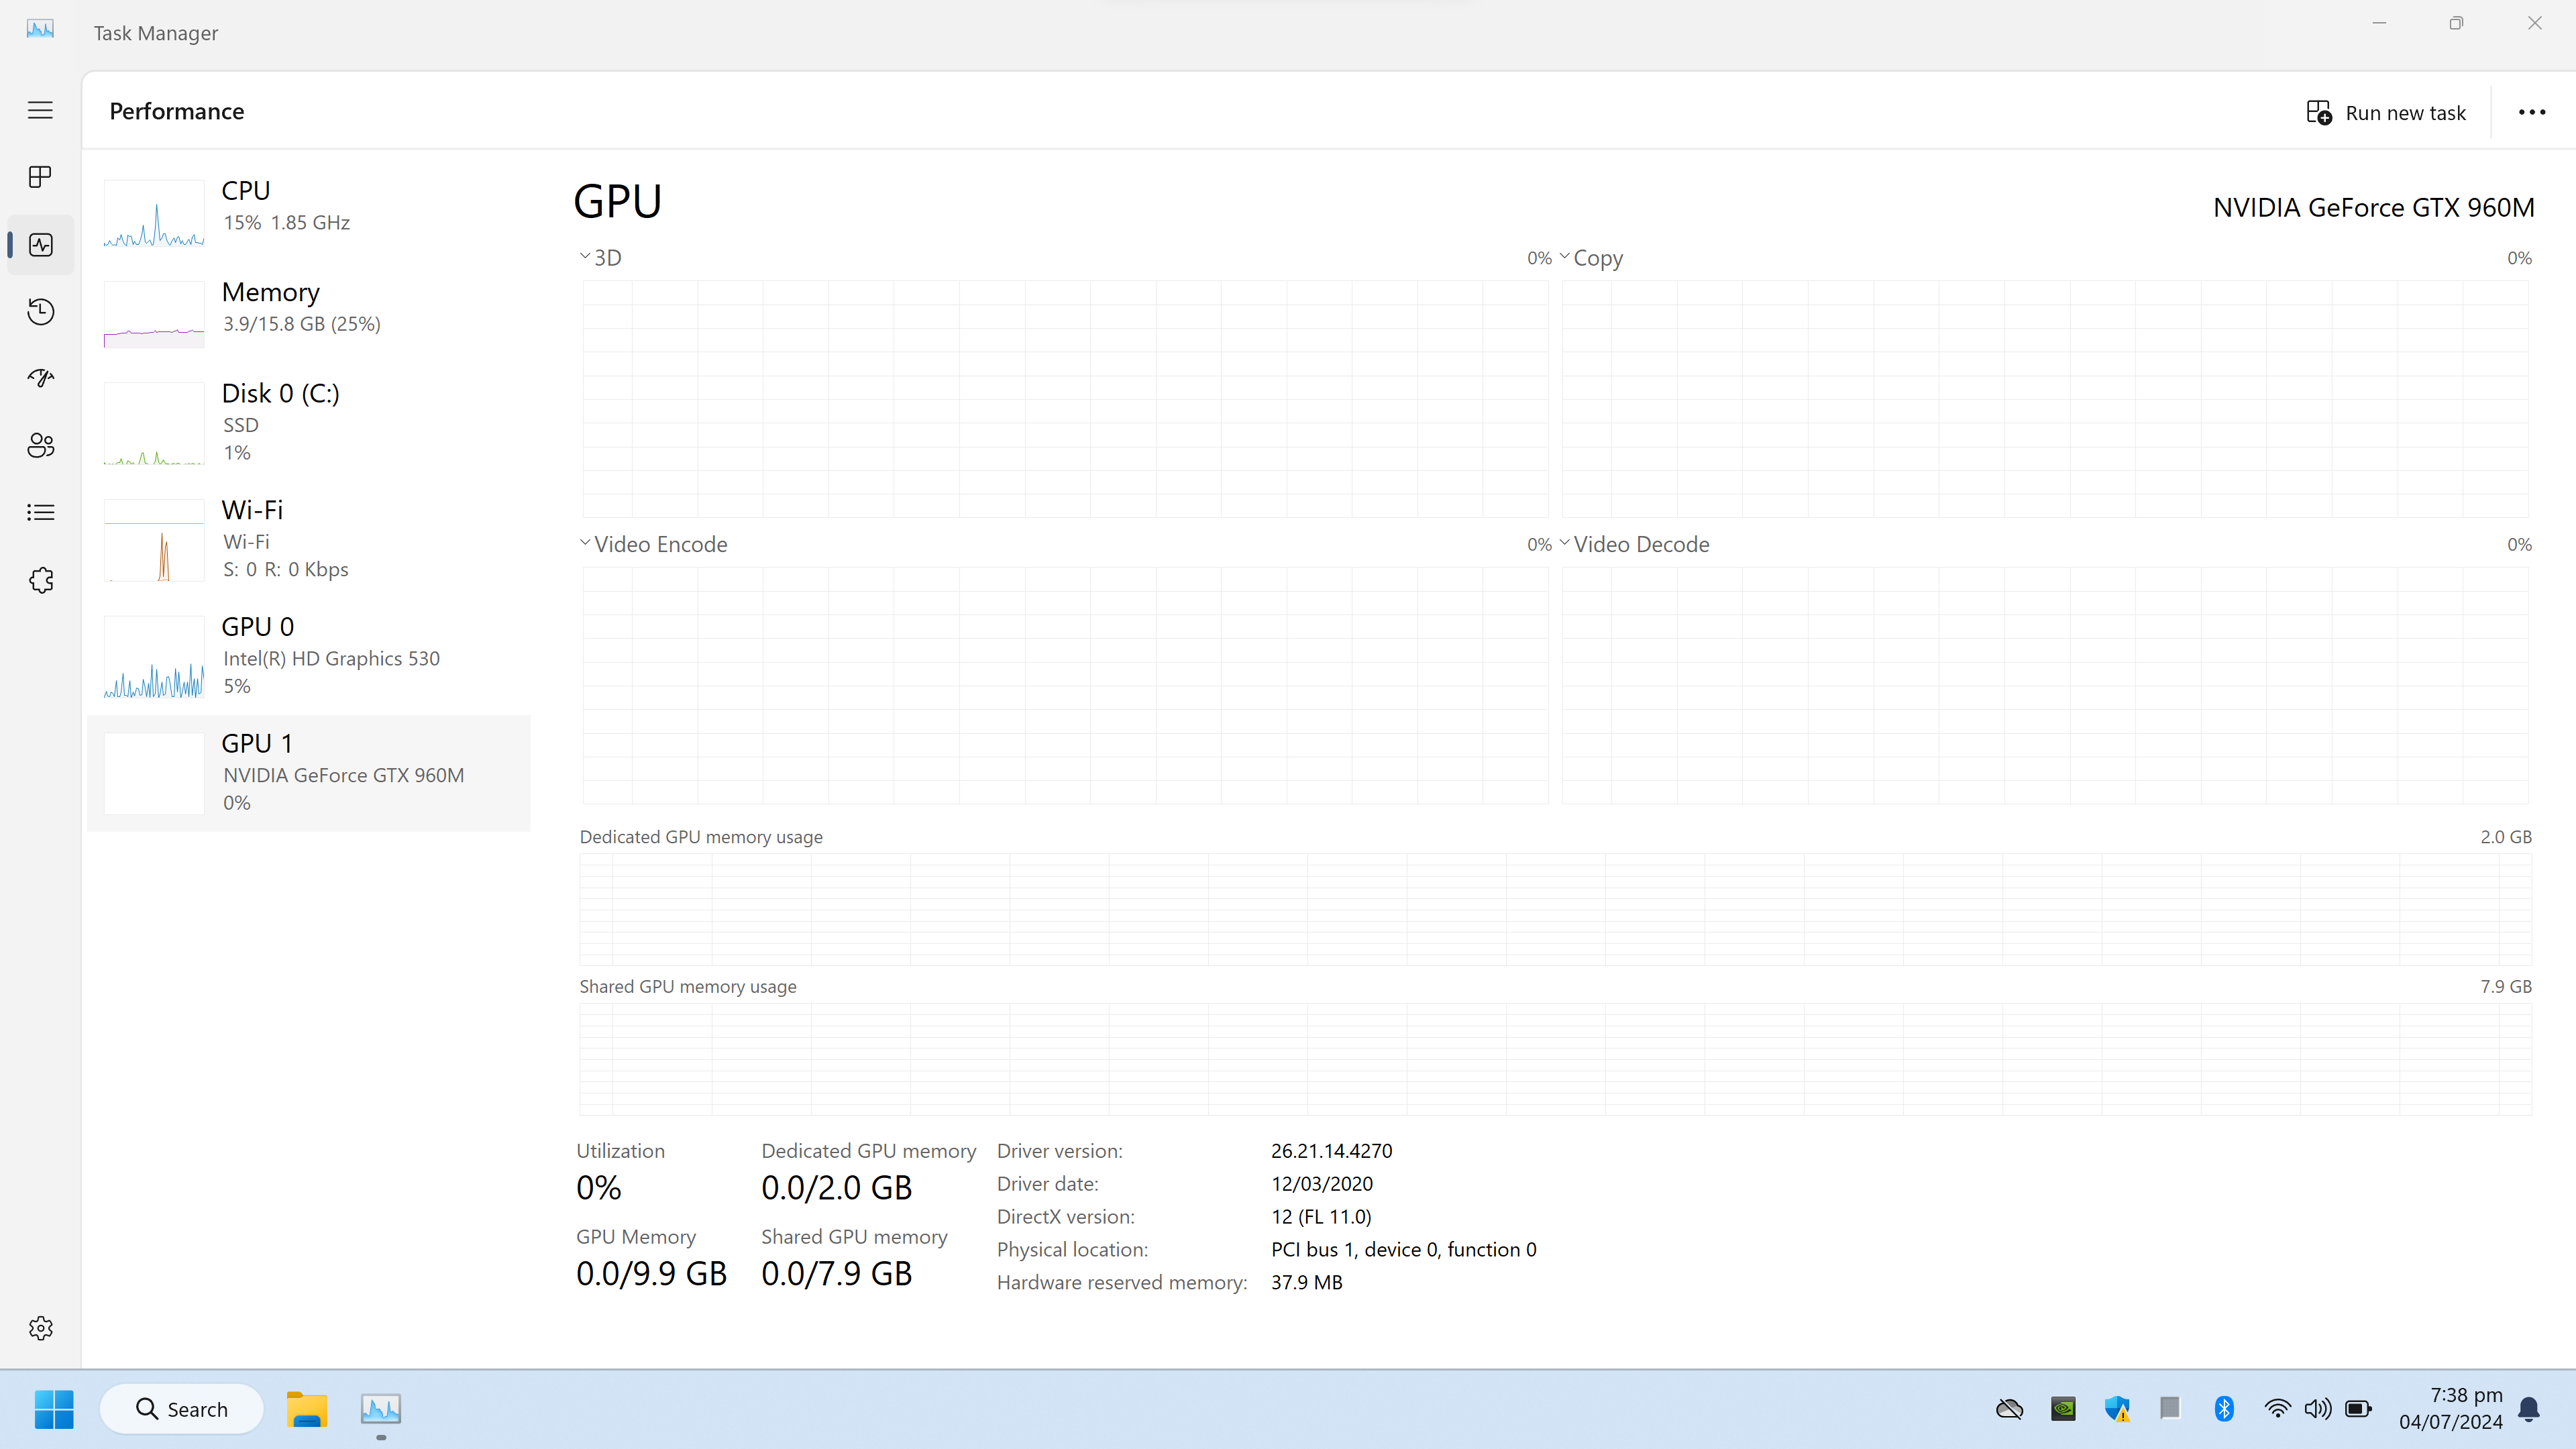Open the App history page icon
The image size is (2576, 1449).
[x=40, y=312]
